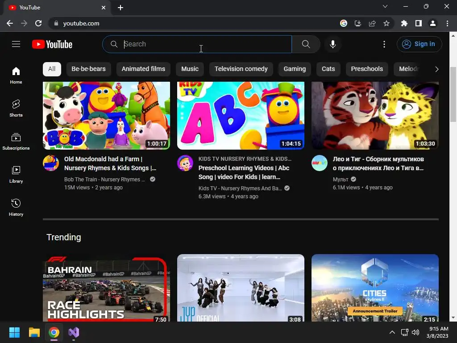Select the Music chip
The height and width of the screenshot is (343, 457).
pos(190,69)
